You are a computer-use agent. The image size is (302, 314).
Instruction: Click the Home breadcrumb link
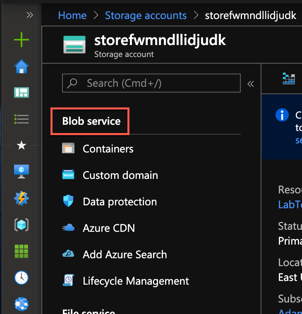[x=72, y=16]
